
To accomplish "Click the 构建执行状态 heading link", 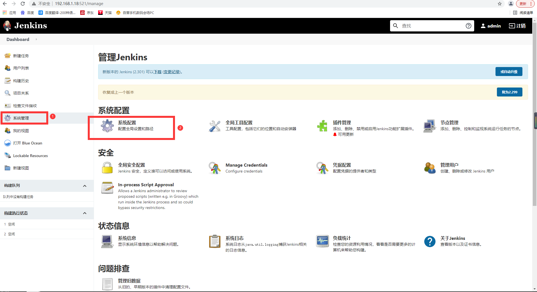I will pos(16,213).
